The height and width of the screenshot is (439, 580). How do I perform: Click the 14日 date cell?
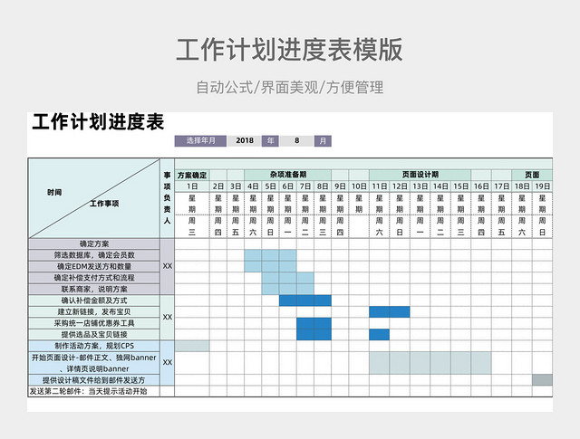tap(440, 186)
